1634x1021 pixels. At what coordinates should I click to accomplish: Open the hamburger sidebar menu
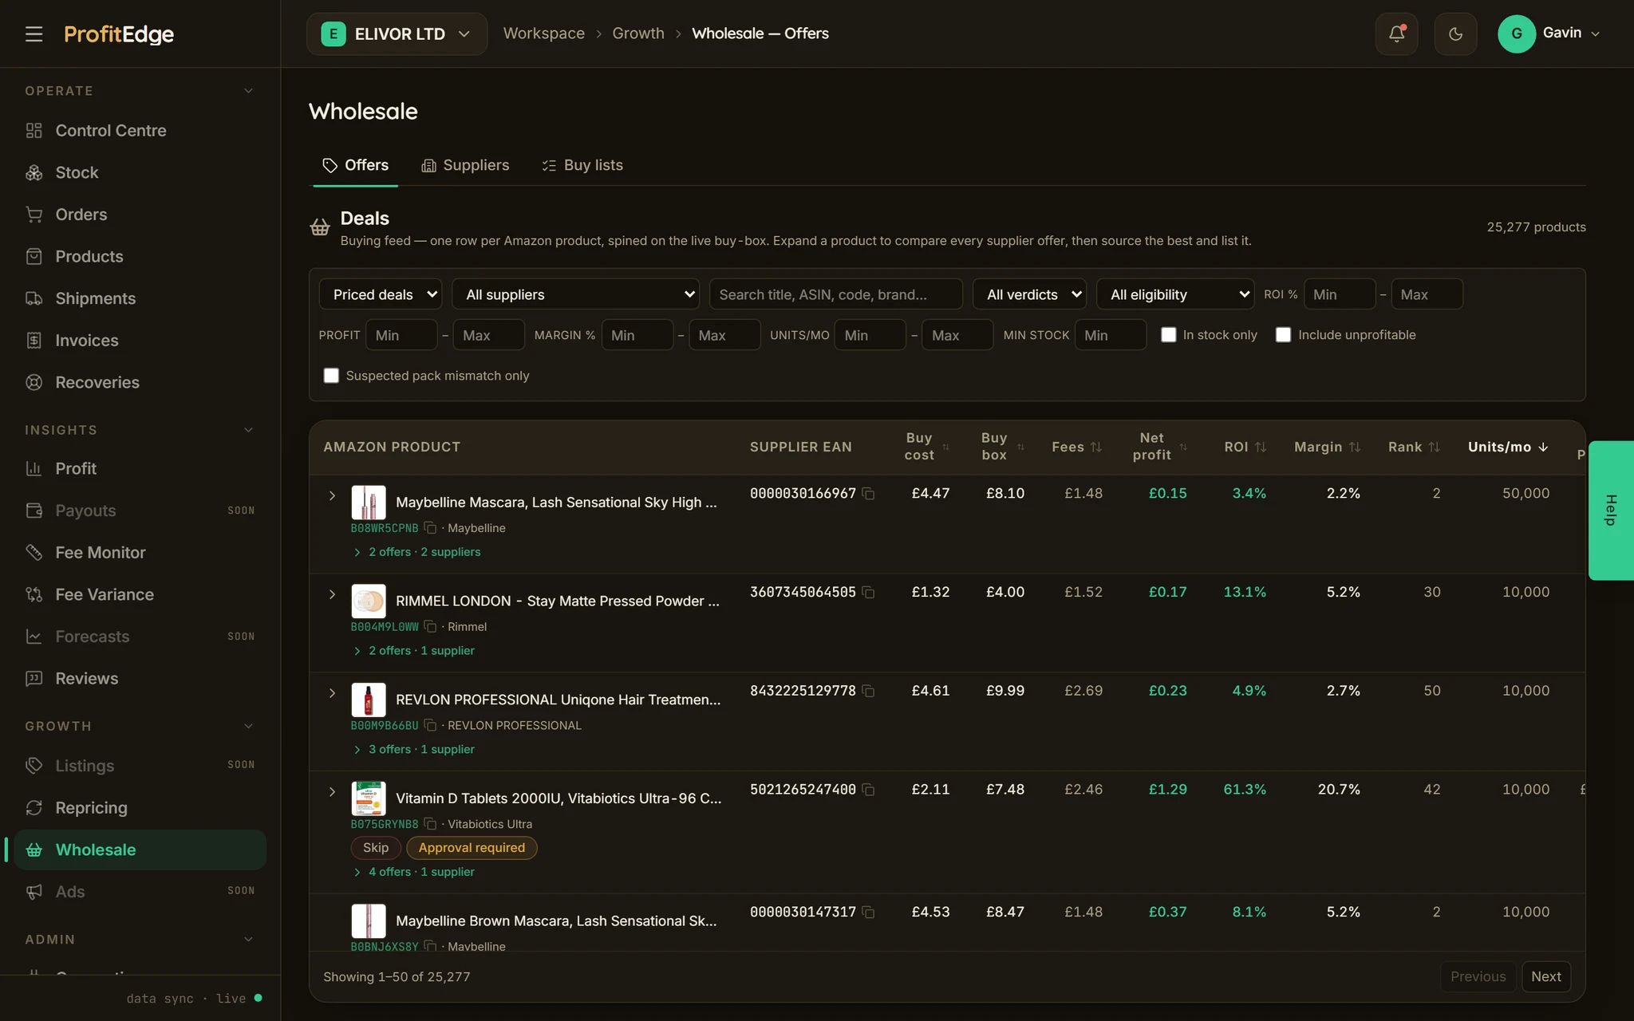[34, 34]
